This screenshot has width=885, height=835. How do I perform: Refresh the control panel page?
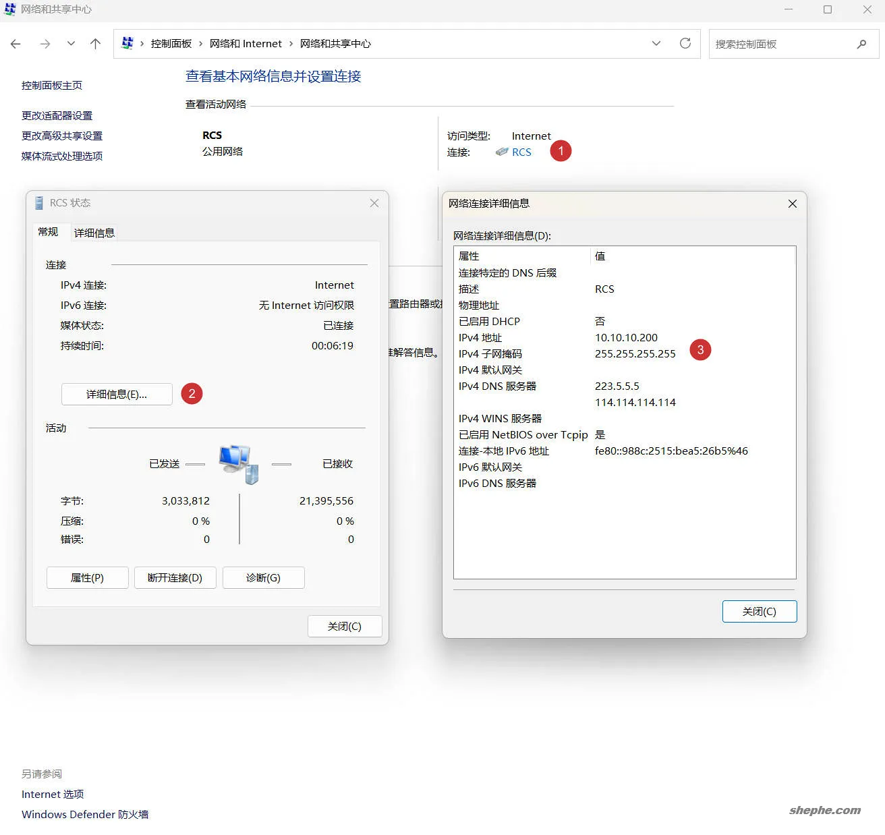685,44
